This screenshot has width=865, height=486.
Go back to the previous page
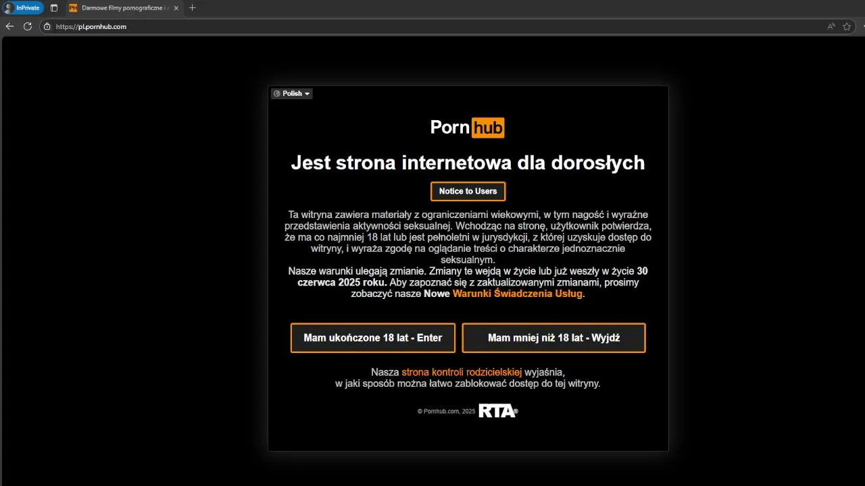(9, 26)
